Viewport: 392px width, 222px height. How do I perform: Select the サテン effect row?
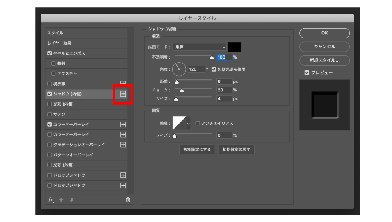tap(86, 114)
